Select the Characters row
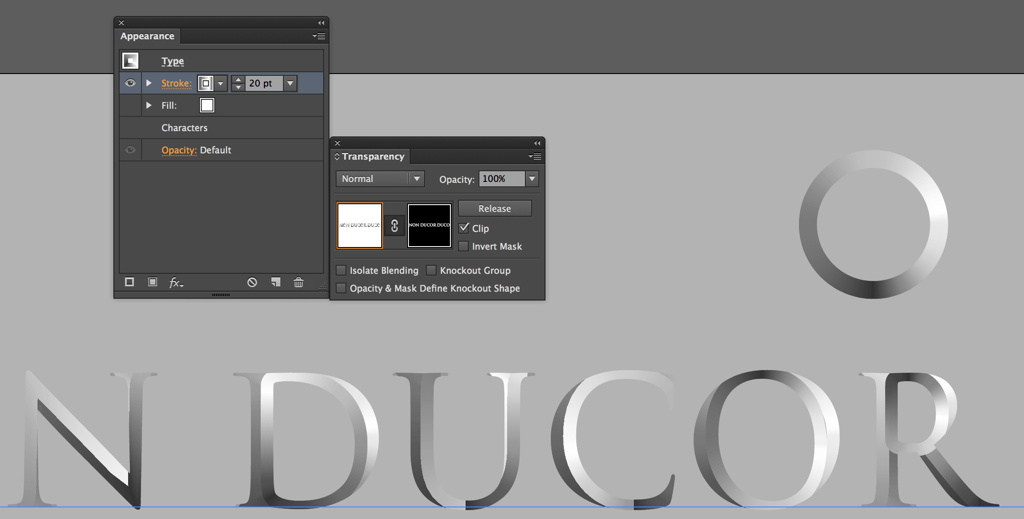 [221, 128]
